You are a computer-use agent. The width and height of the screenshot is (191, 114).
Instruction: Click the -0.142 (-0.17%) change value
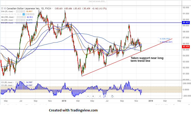point(99,9)
